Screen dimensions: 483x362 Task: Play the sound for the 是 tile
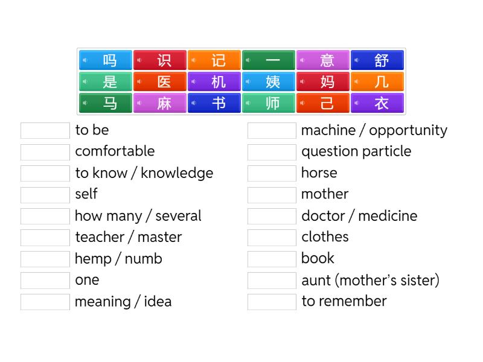tap(85, 81)
